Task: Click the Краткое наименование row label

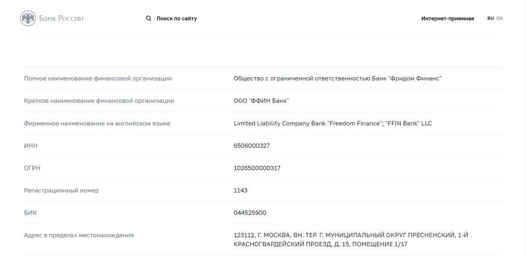Action: tap(99, 101)
